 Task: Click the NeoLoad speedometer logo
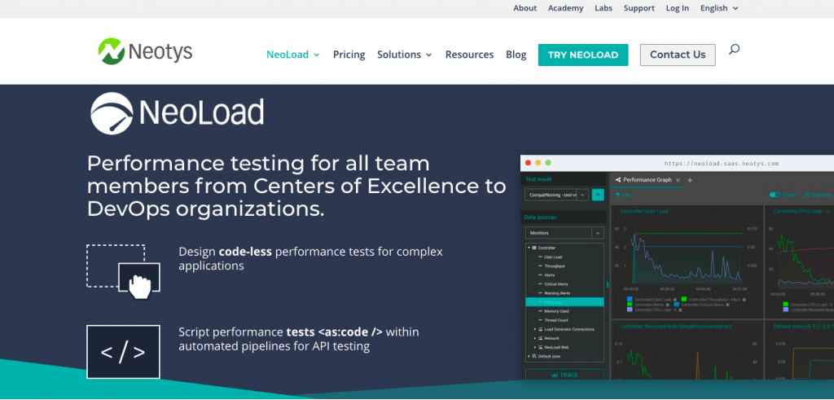click(x=177, y=112)
